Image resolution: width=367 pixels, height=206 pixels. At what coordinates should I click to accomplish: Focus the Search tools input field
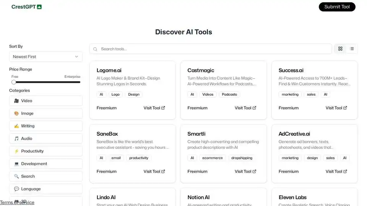click(x=211, y=49)
